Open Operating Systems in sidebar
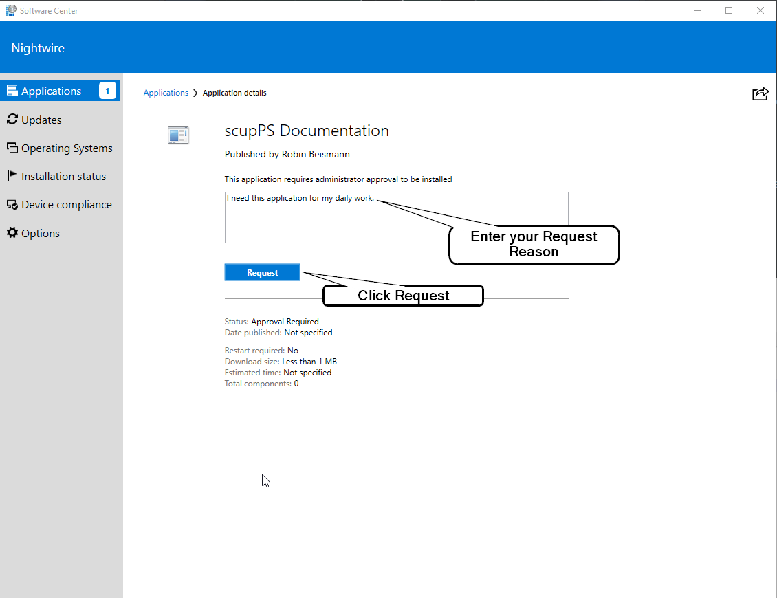The width and height of the screenshot is (777, 598). [59, 148]
